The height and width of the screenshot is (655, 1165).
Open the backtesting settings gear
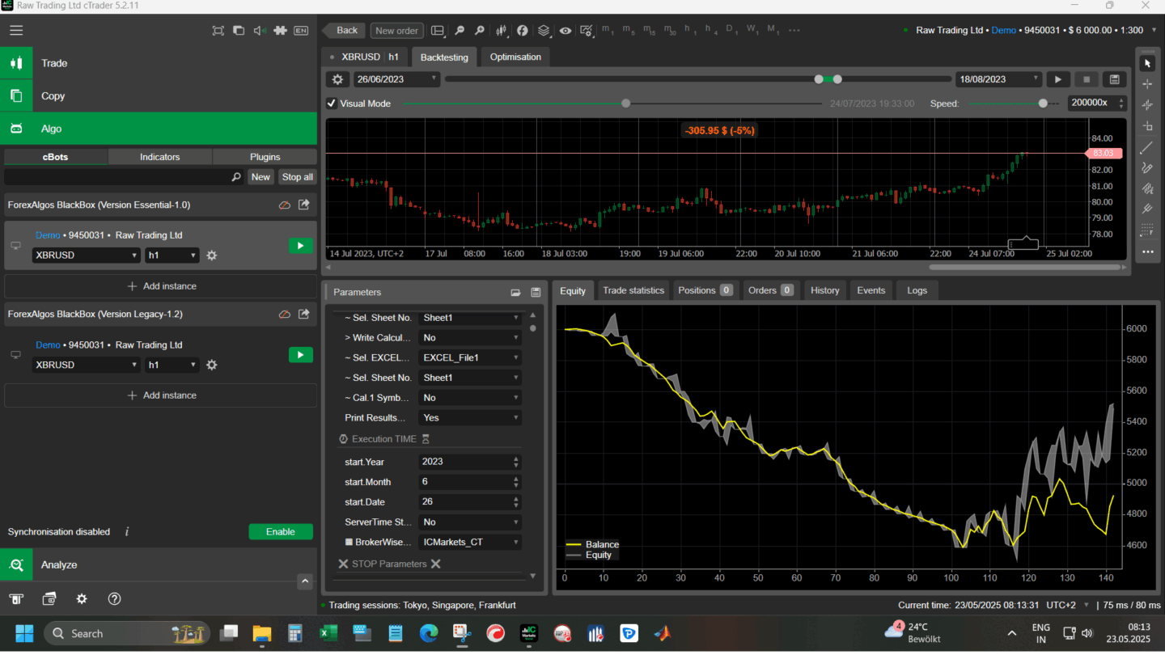337,79
